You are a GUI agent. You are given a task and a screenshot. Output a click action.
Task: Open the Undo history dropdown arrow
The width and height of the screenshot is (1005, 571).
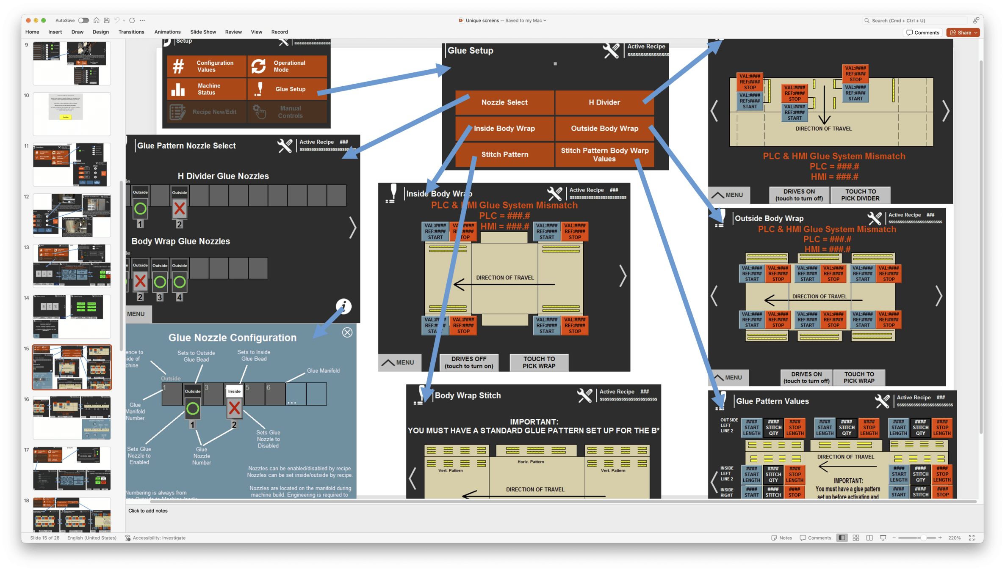(x=124, y=20)
